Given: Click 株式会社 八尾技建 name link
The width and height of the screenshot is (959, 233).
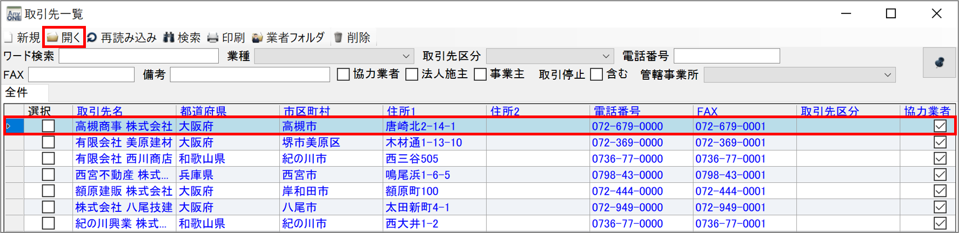Looking at the screenshot, I should pos(124,207).
